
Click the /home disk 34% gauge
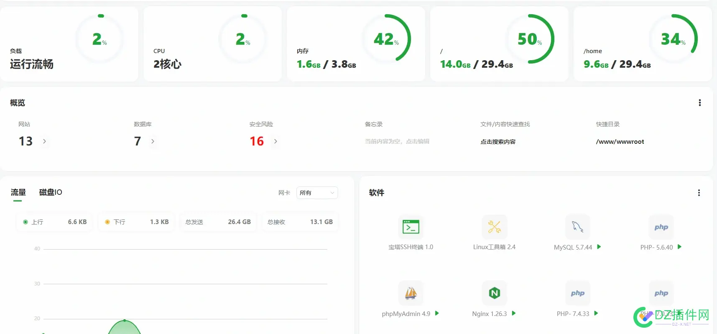(674, 39)
